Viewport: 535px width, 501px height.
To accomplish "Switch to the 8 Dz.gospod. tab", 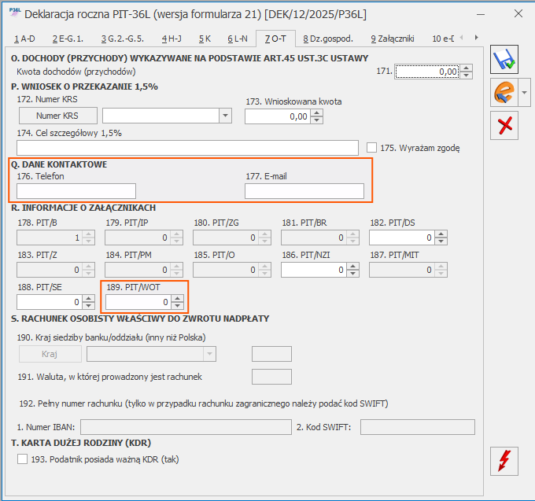I will click(328, 38).
